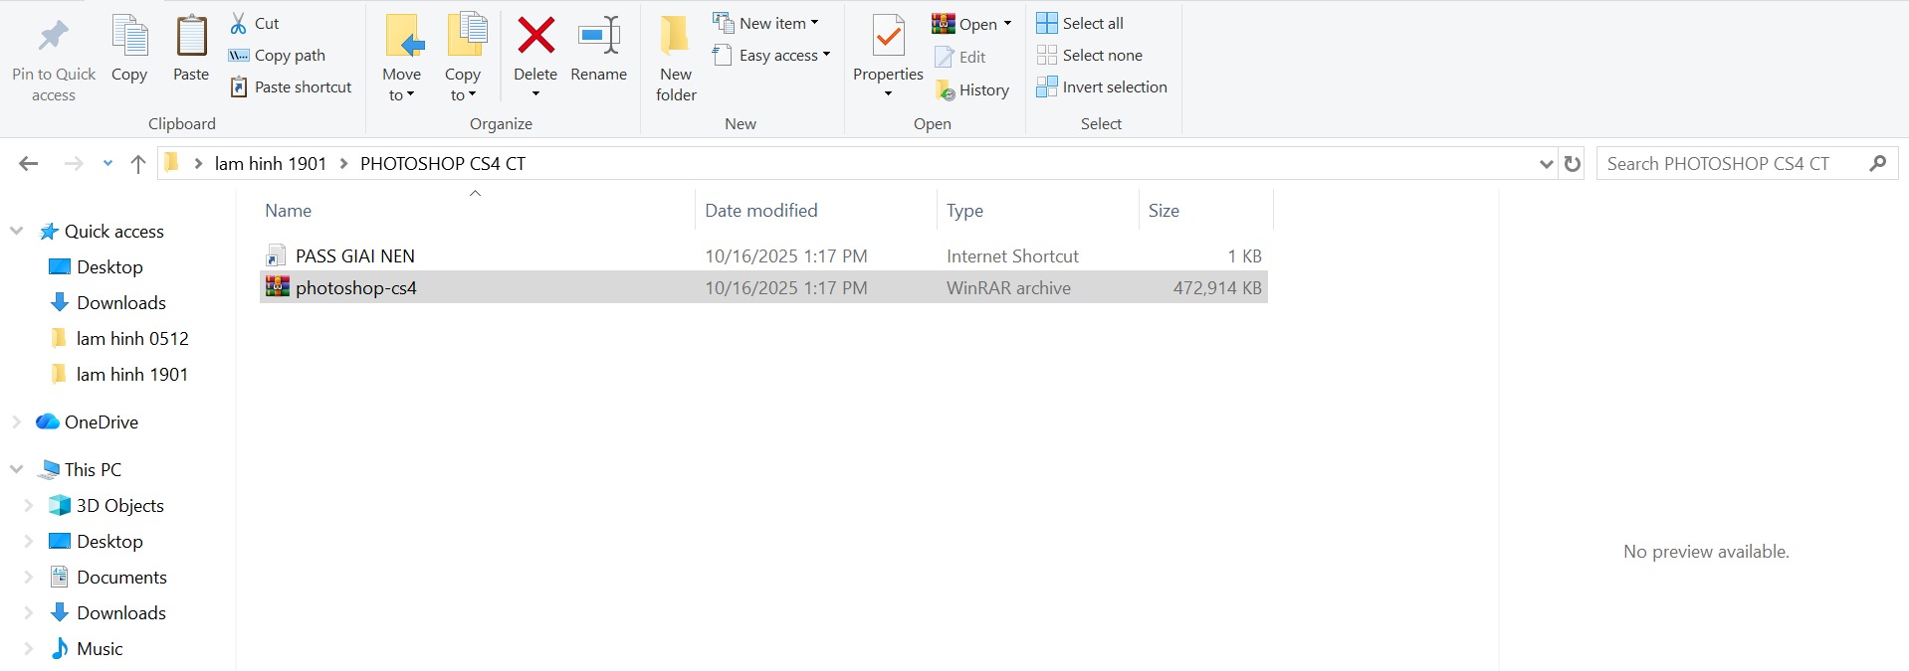
Task: Click Refresh button beside address bar
Action: pyautogui.click(x=1573, y=164)
